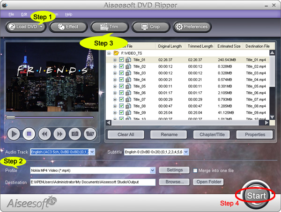Expand Title_01 tree node

tap(115, 60)
